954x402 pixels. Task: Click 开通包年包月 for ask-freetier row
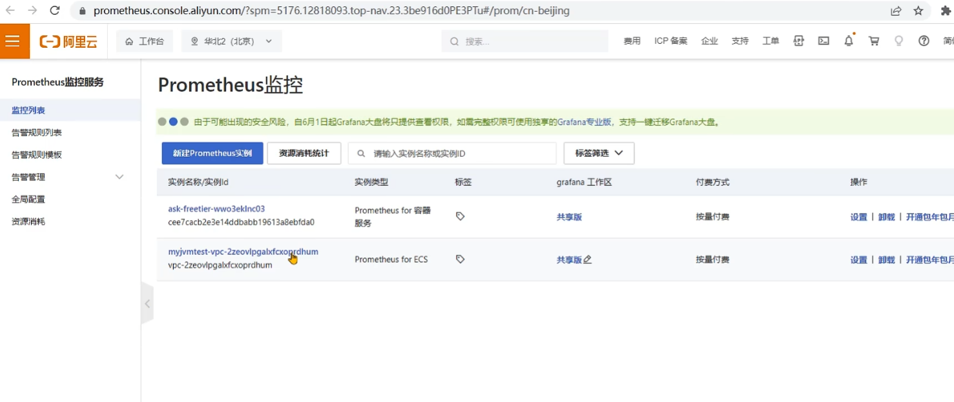[929, 217]
